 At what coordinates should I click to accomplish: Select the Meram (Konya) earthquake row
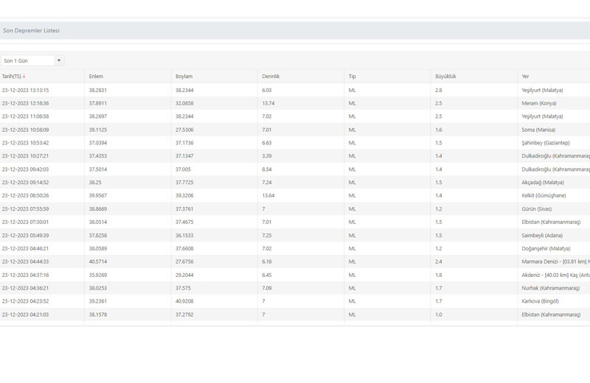pyautogui.click(x=295, y=103)
